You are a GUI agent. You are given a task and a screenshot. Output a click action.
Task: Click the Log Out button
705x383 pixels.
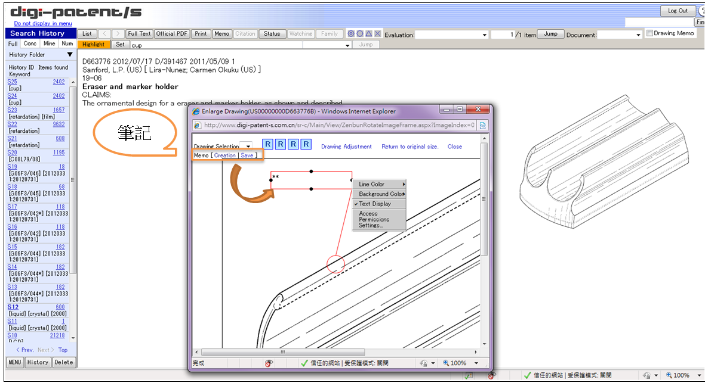pos(678,11)
